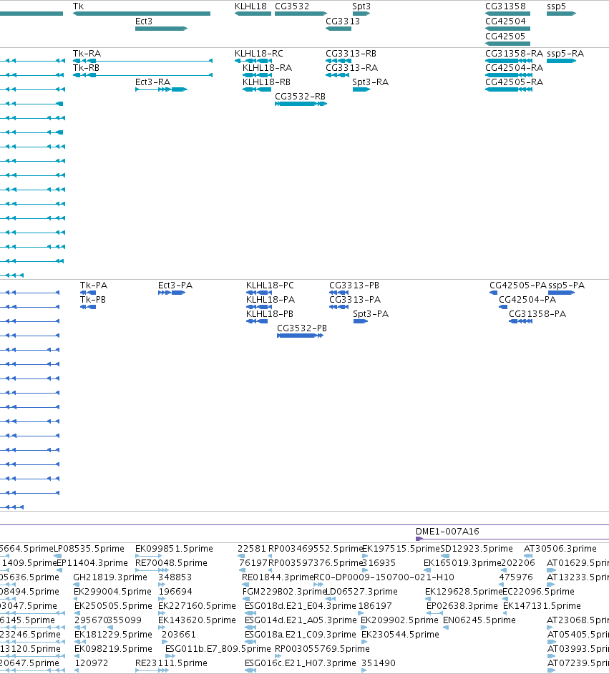
Task: Select transcript CG3313-RA
Action: click(x=338, y=75)
